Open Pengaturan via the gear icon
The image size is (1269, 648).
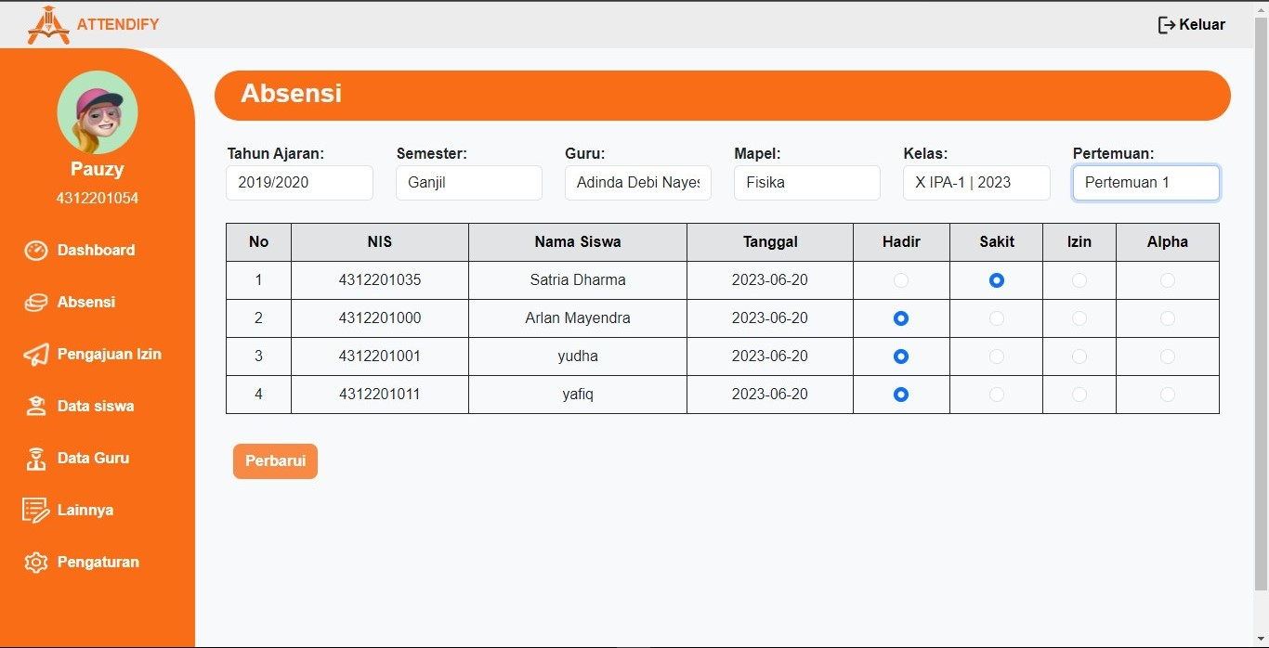[35, 563]
